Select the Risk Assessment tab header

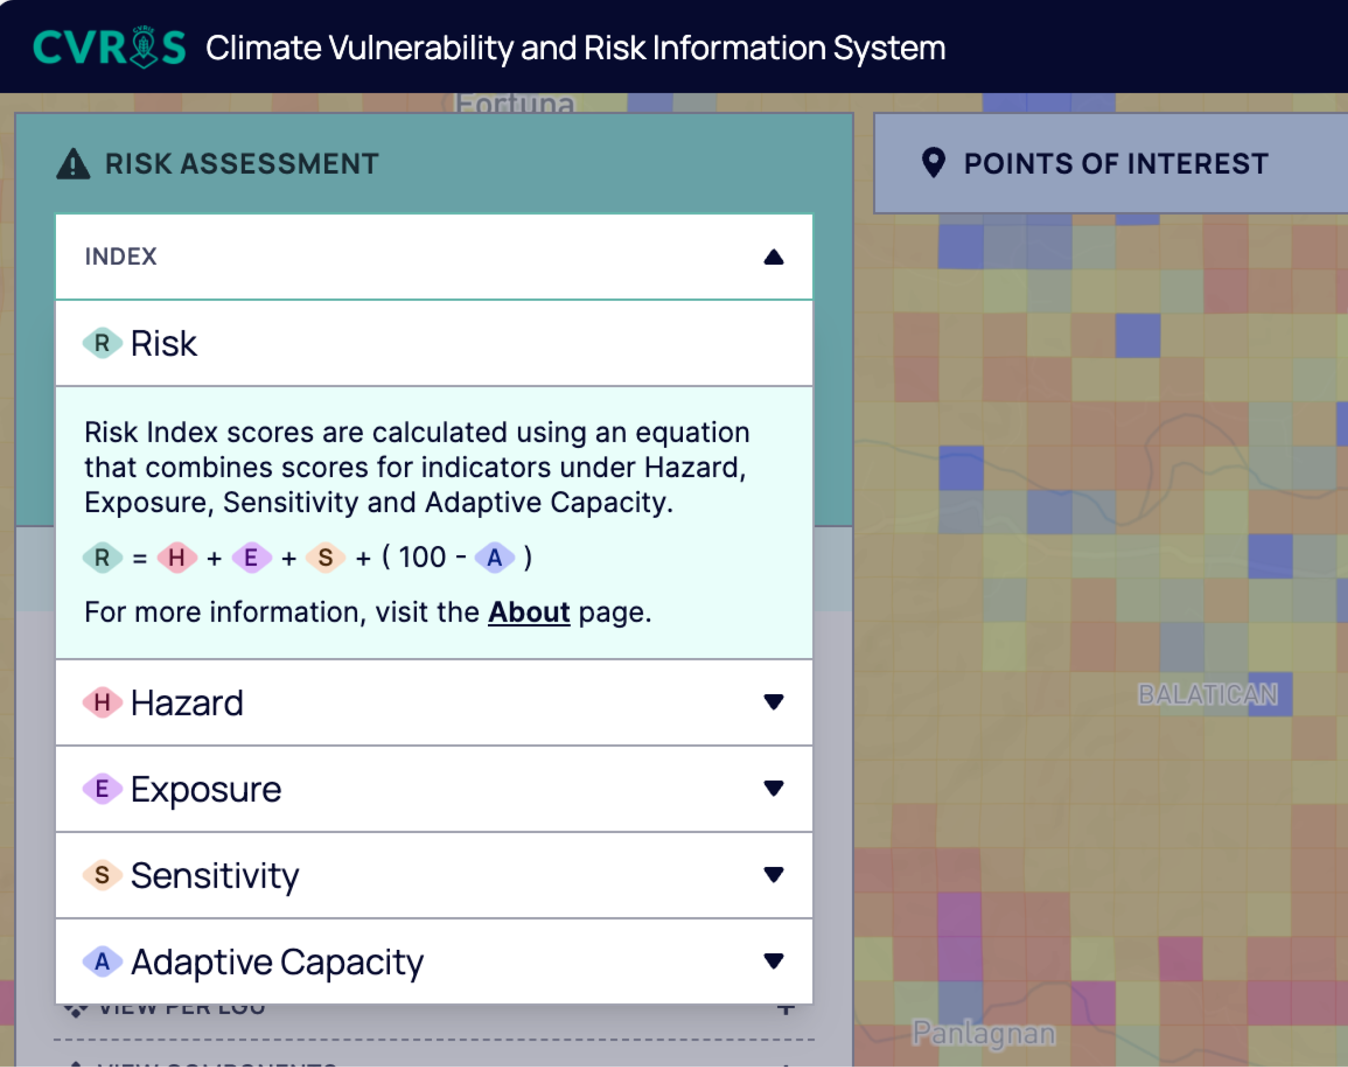coord(242,164)
